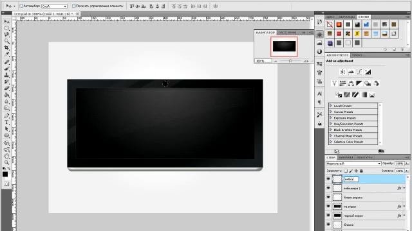This screenshot has height=231, width=412.
Task: Select the Elliptical Marquee tool
Action: 7,28
